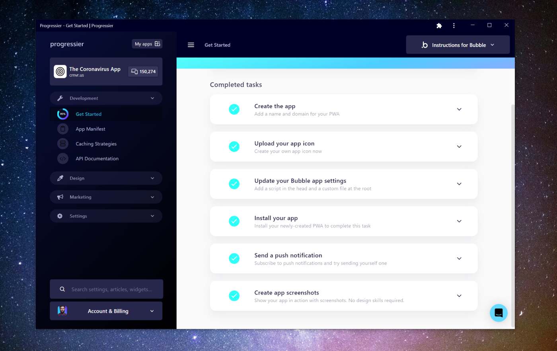This screenshot has height=351, width=557.
Task: Click the API Documentation code icon
Action: click(x=63, y=158)
